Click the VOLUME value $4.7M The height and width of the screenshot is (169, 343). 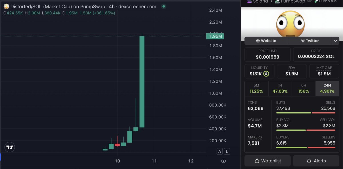pos(255,126)
